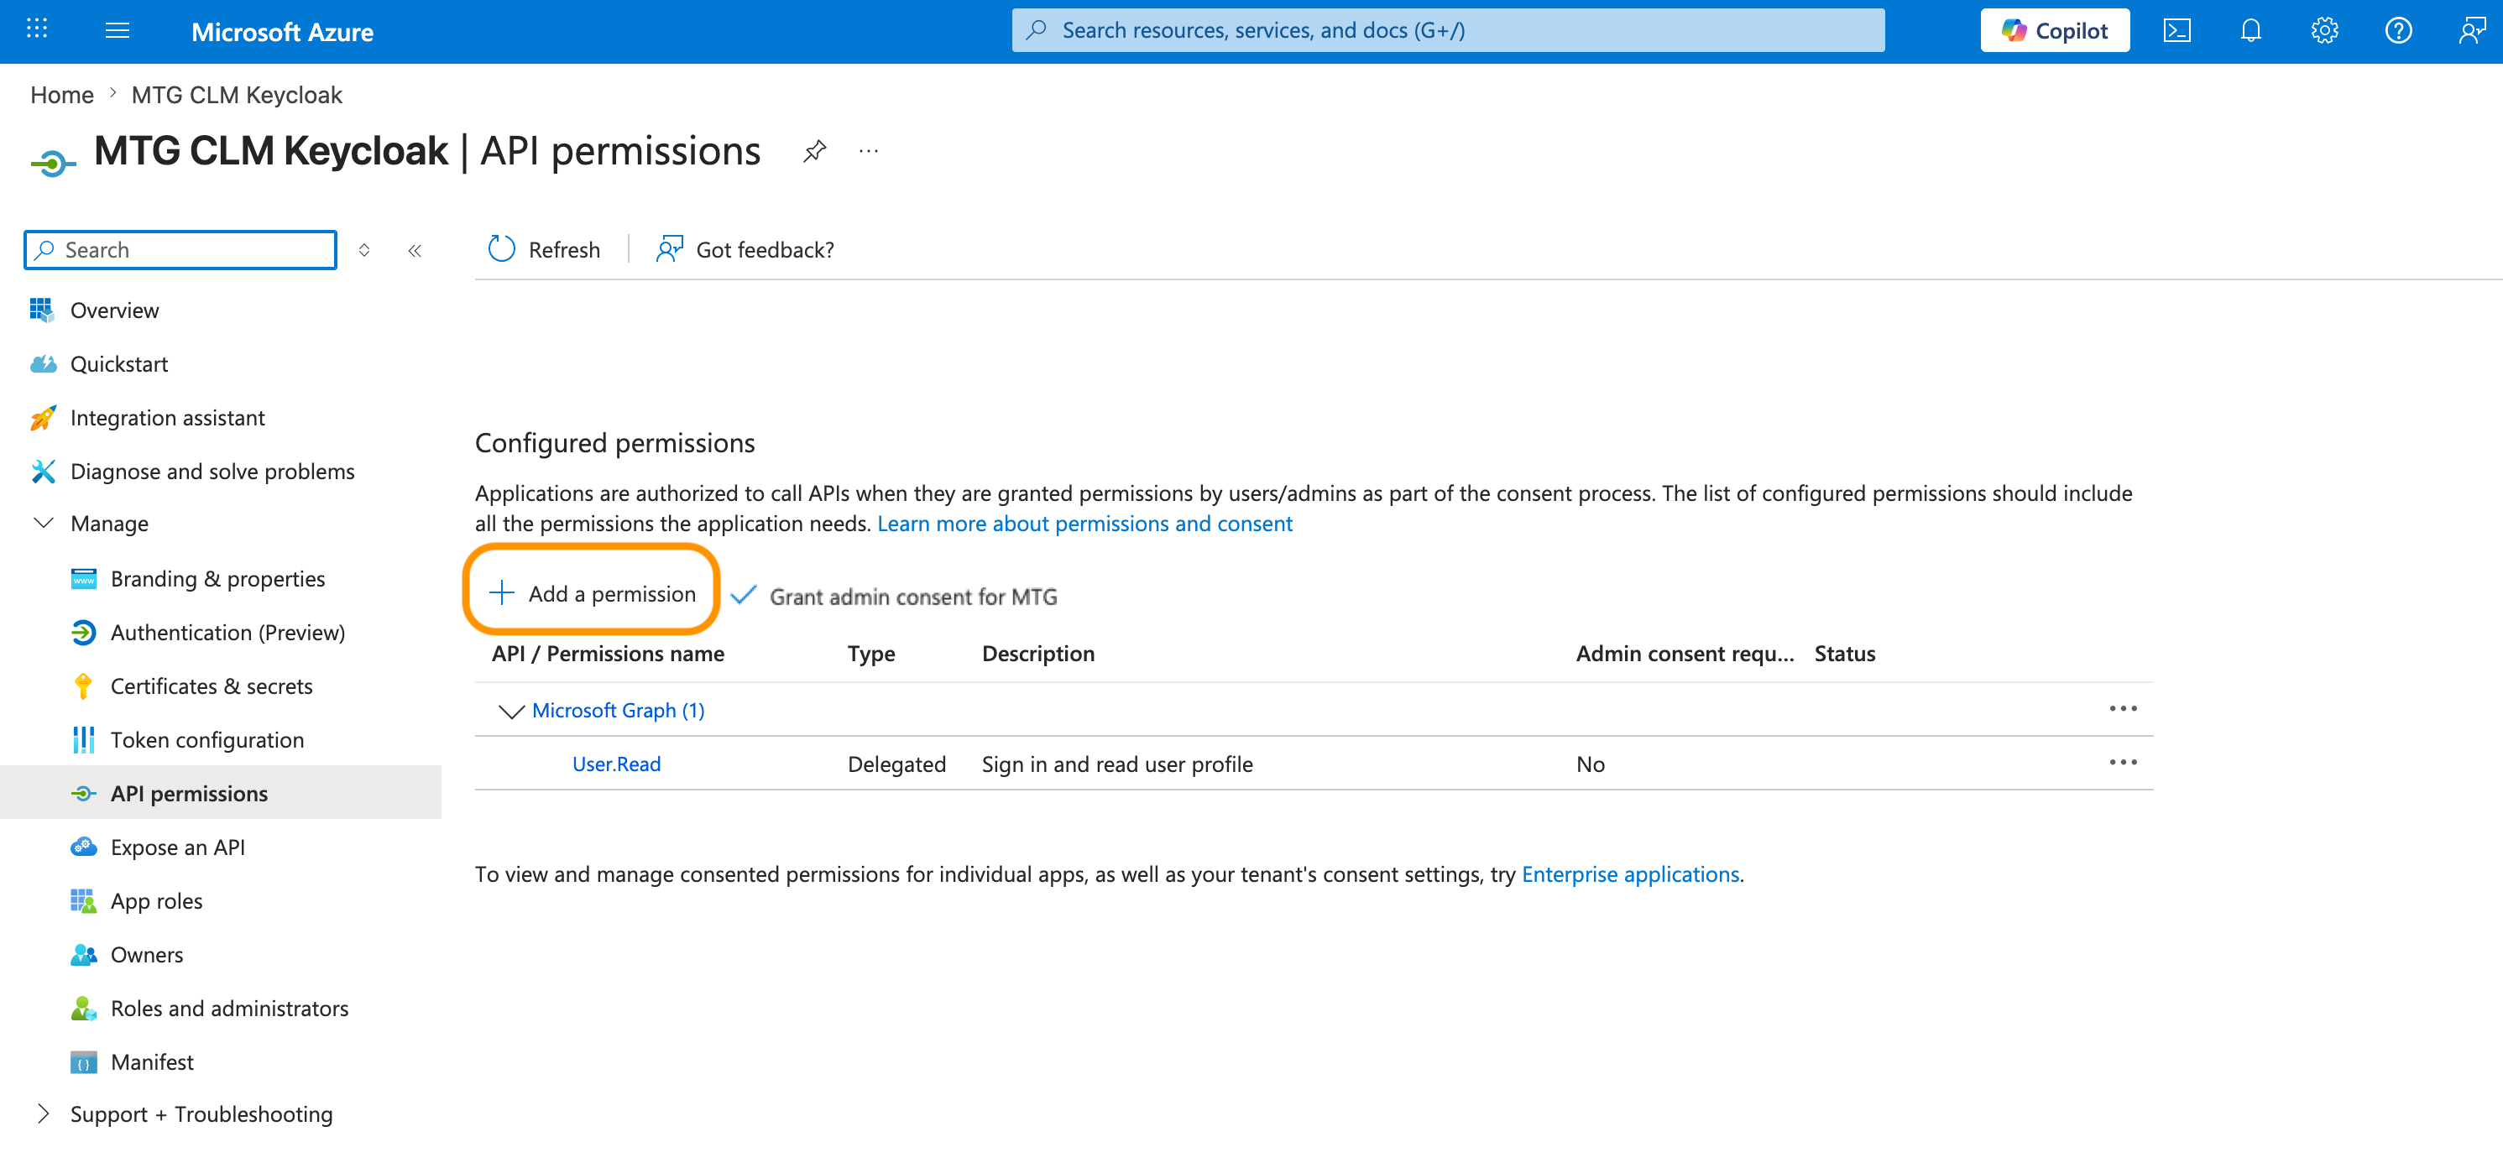Click the Add a permission button
The image size is (2503, 1168).
pyautogui.click(x=592, y=592)
